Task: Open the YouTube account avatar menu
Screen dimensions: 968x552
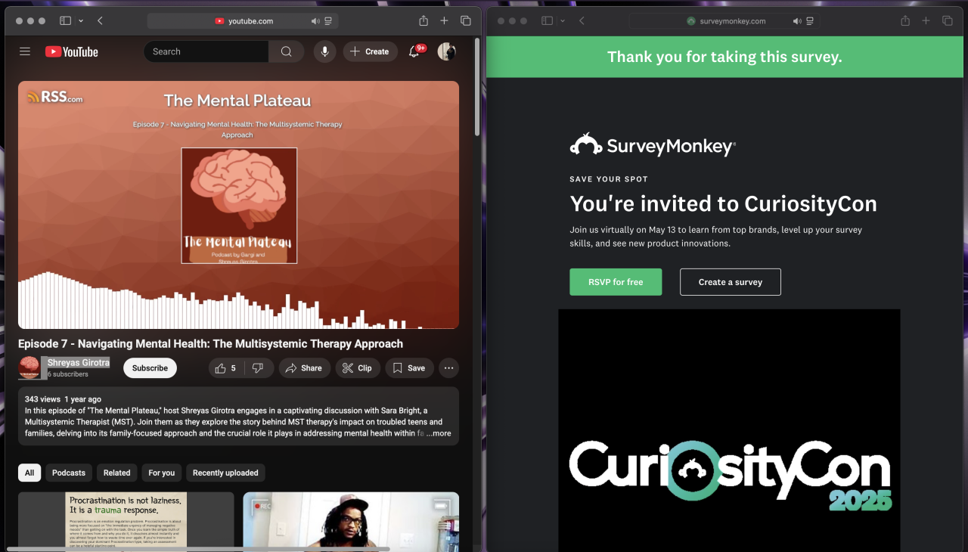Action: click(x=446, y=51)
